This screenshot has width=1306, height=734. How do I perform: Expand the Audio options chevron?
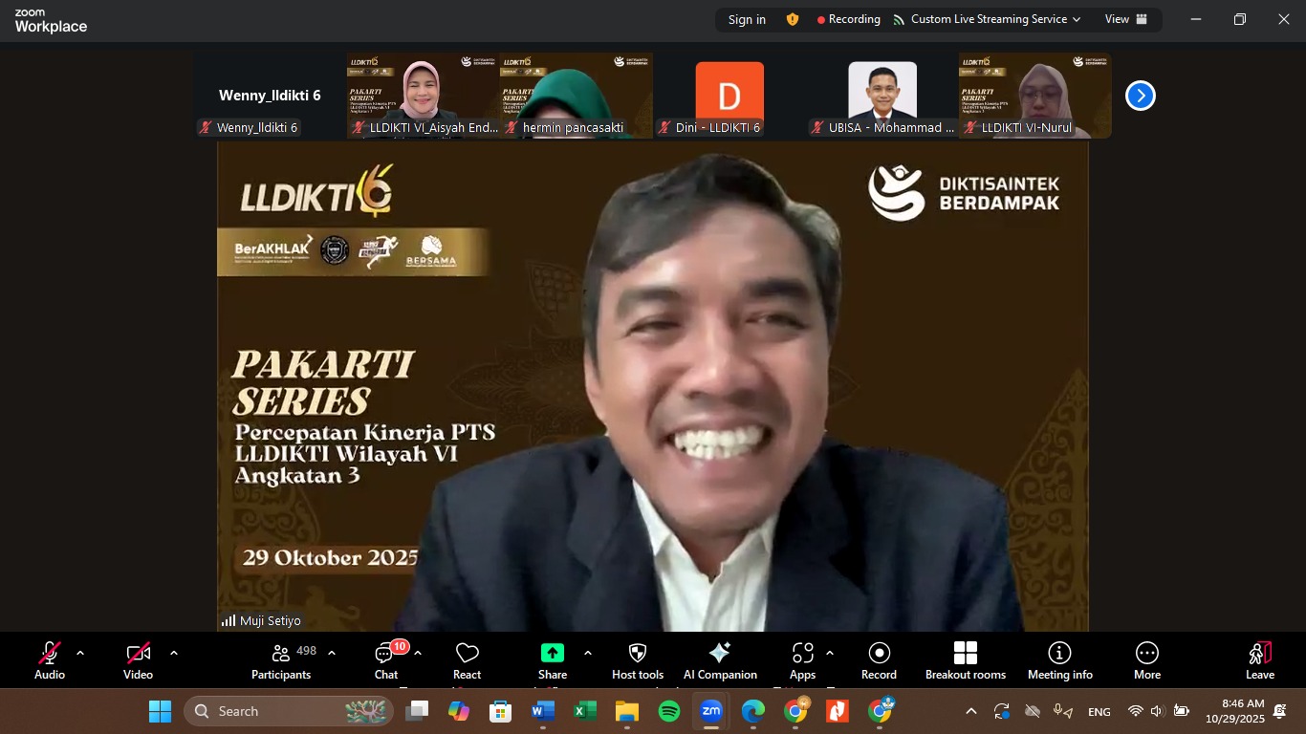pyautogui.click(x=80, y=653)
